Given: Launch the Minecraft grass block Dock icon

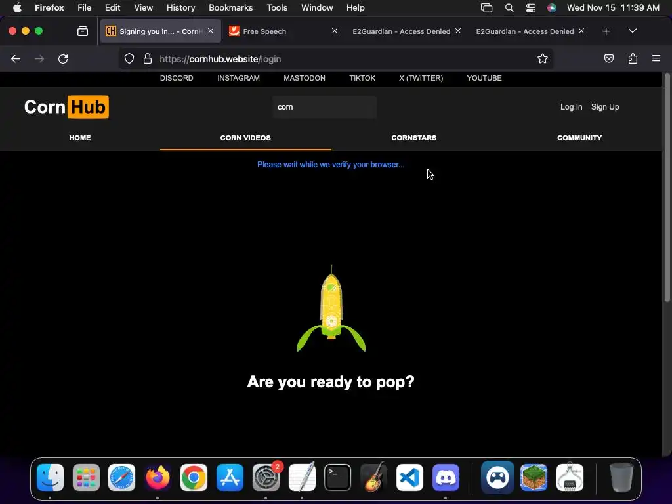Looking at the screenshot, I should [x=534, y=478].
